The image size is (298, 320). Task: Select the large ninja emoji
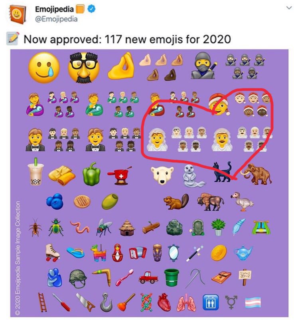[x=203, y=66]
